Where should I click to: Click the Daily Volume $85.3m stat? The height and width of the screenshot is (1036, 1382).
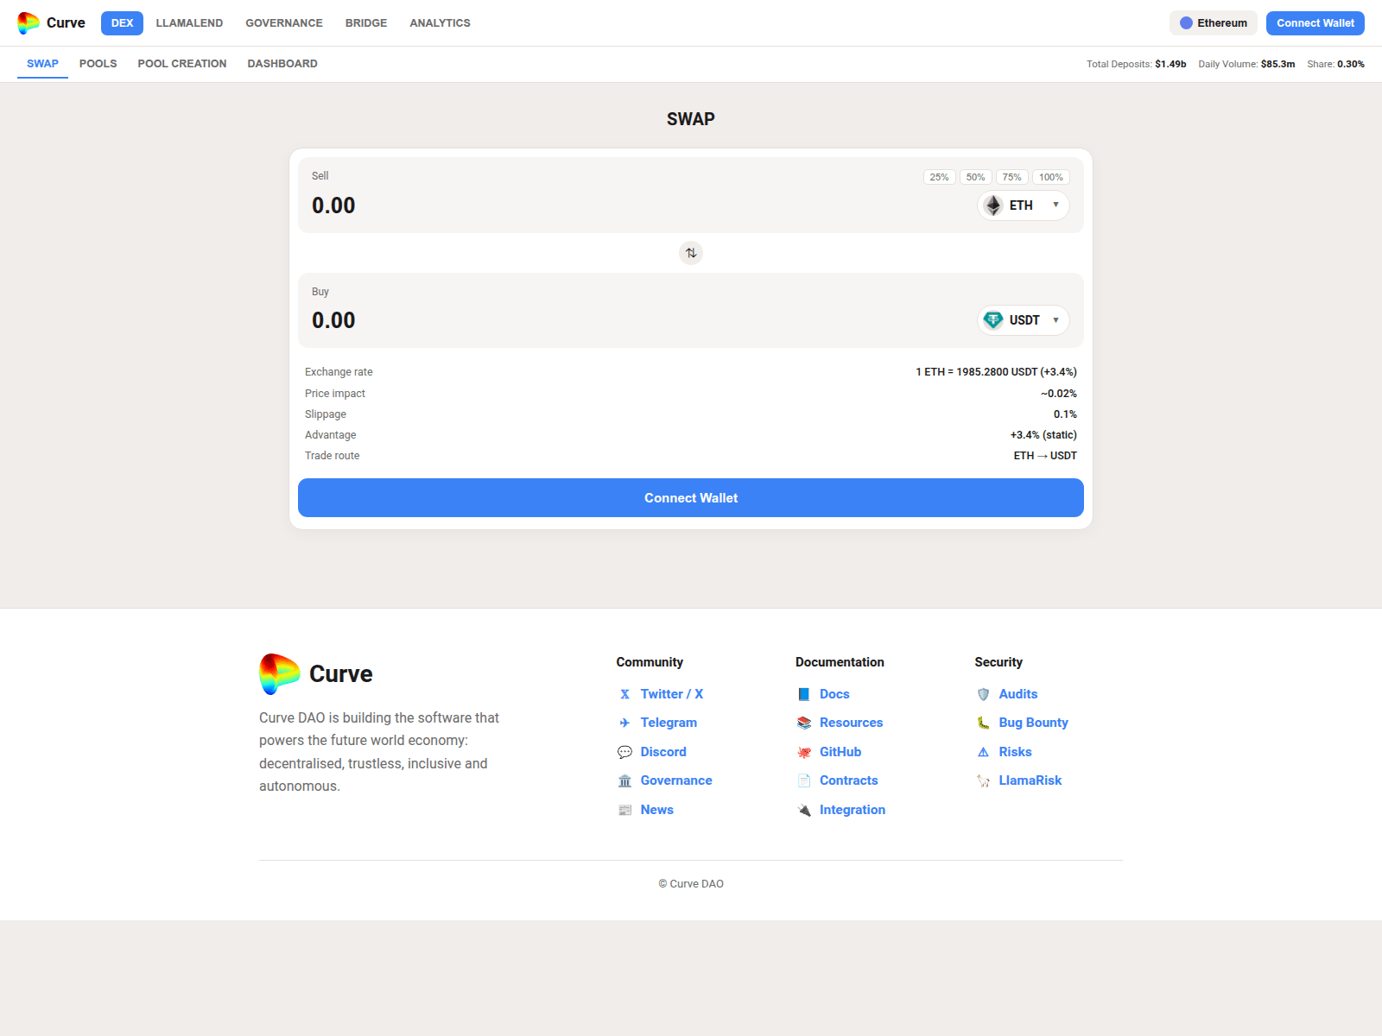click(1246, 64)
